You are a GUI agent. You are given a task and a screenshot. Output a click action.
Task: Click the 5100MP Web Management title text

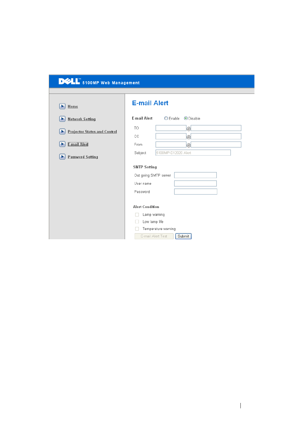click(111, 83)
